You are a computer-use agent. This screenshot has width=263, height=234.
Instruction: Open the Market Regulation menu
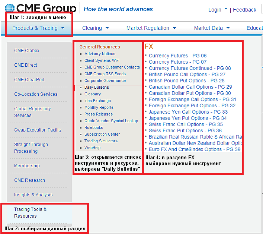pos(148,28)
